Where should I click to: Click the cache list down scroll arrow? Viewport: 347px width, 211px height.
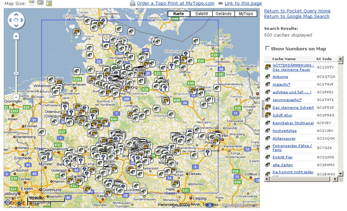341,174
